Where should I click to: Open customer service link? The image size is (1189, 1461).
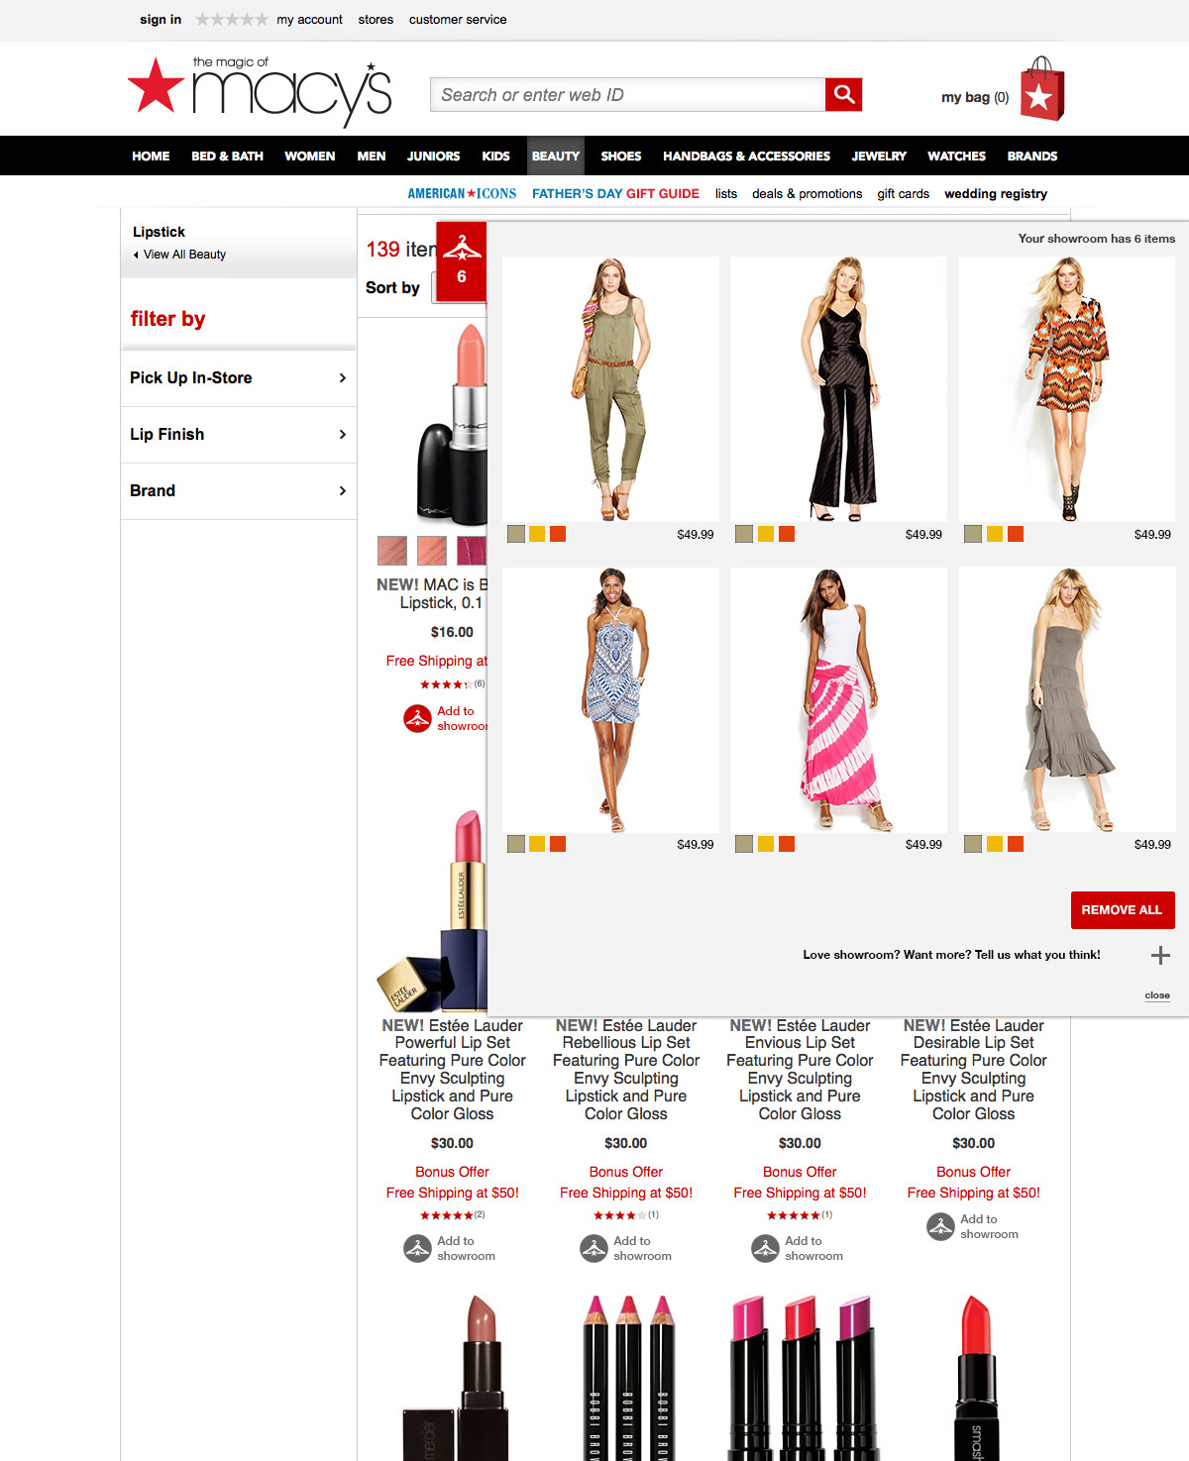(458, 19)
